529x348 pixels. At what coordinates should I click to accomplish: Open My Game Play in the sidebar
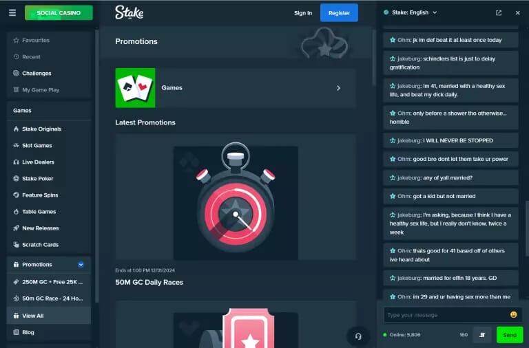tap(49, 89)
